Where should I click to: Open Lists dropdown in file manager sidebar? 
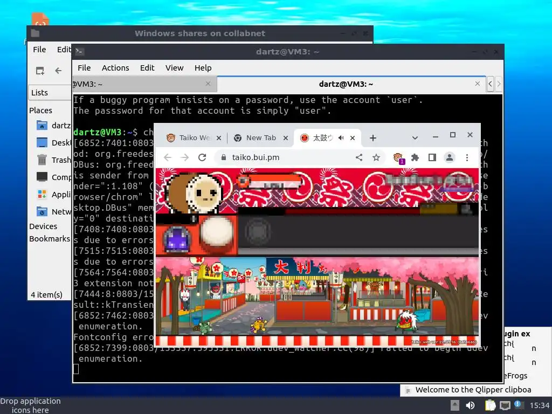pos(49,93)
